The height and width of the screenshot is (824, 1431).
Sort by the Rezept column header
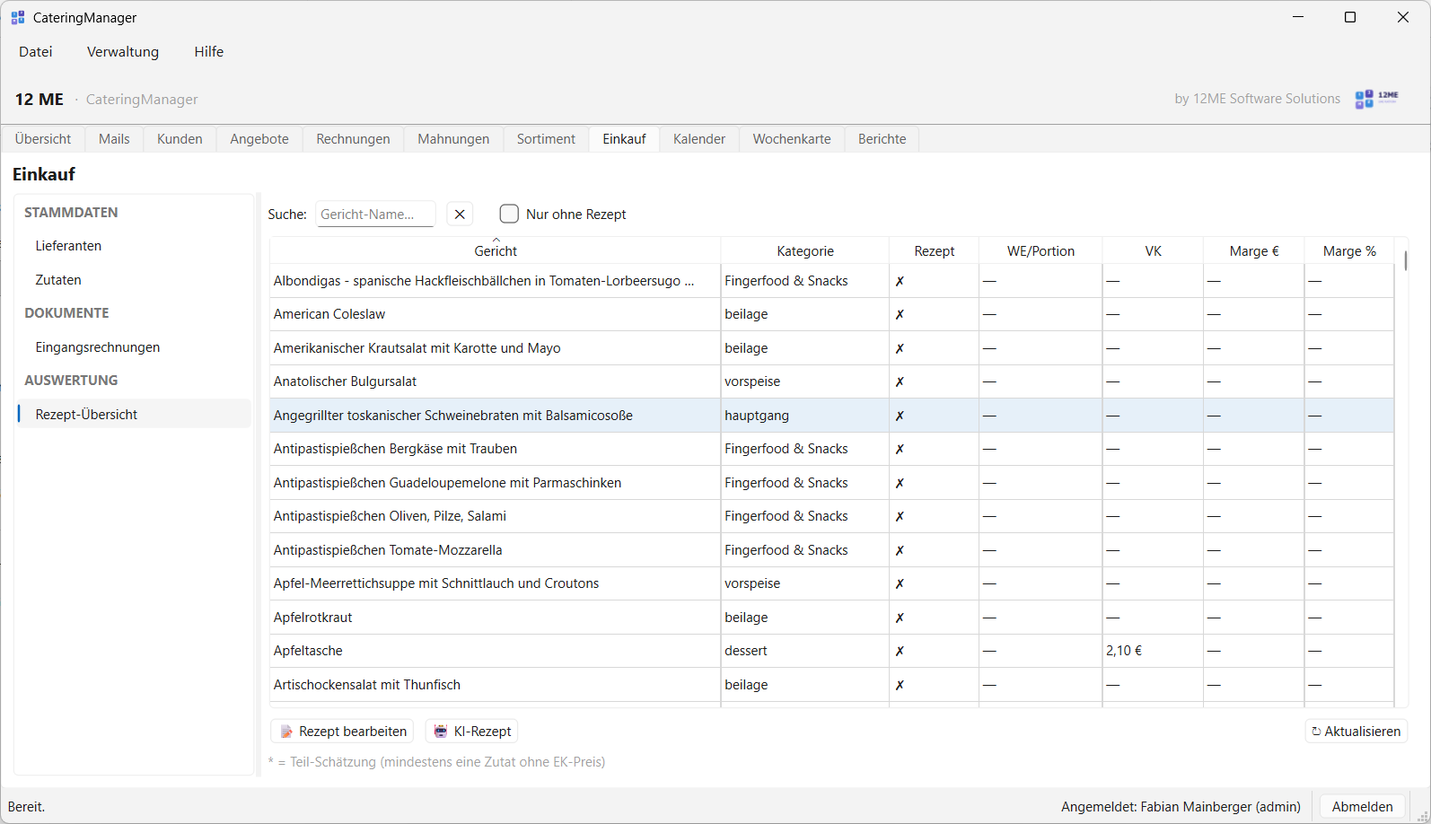click(x=934, y=250)
